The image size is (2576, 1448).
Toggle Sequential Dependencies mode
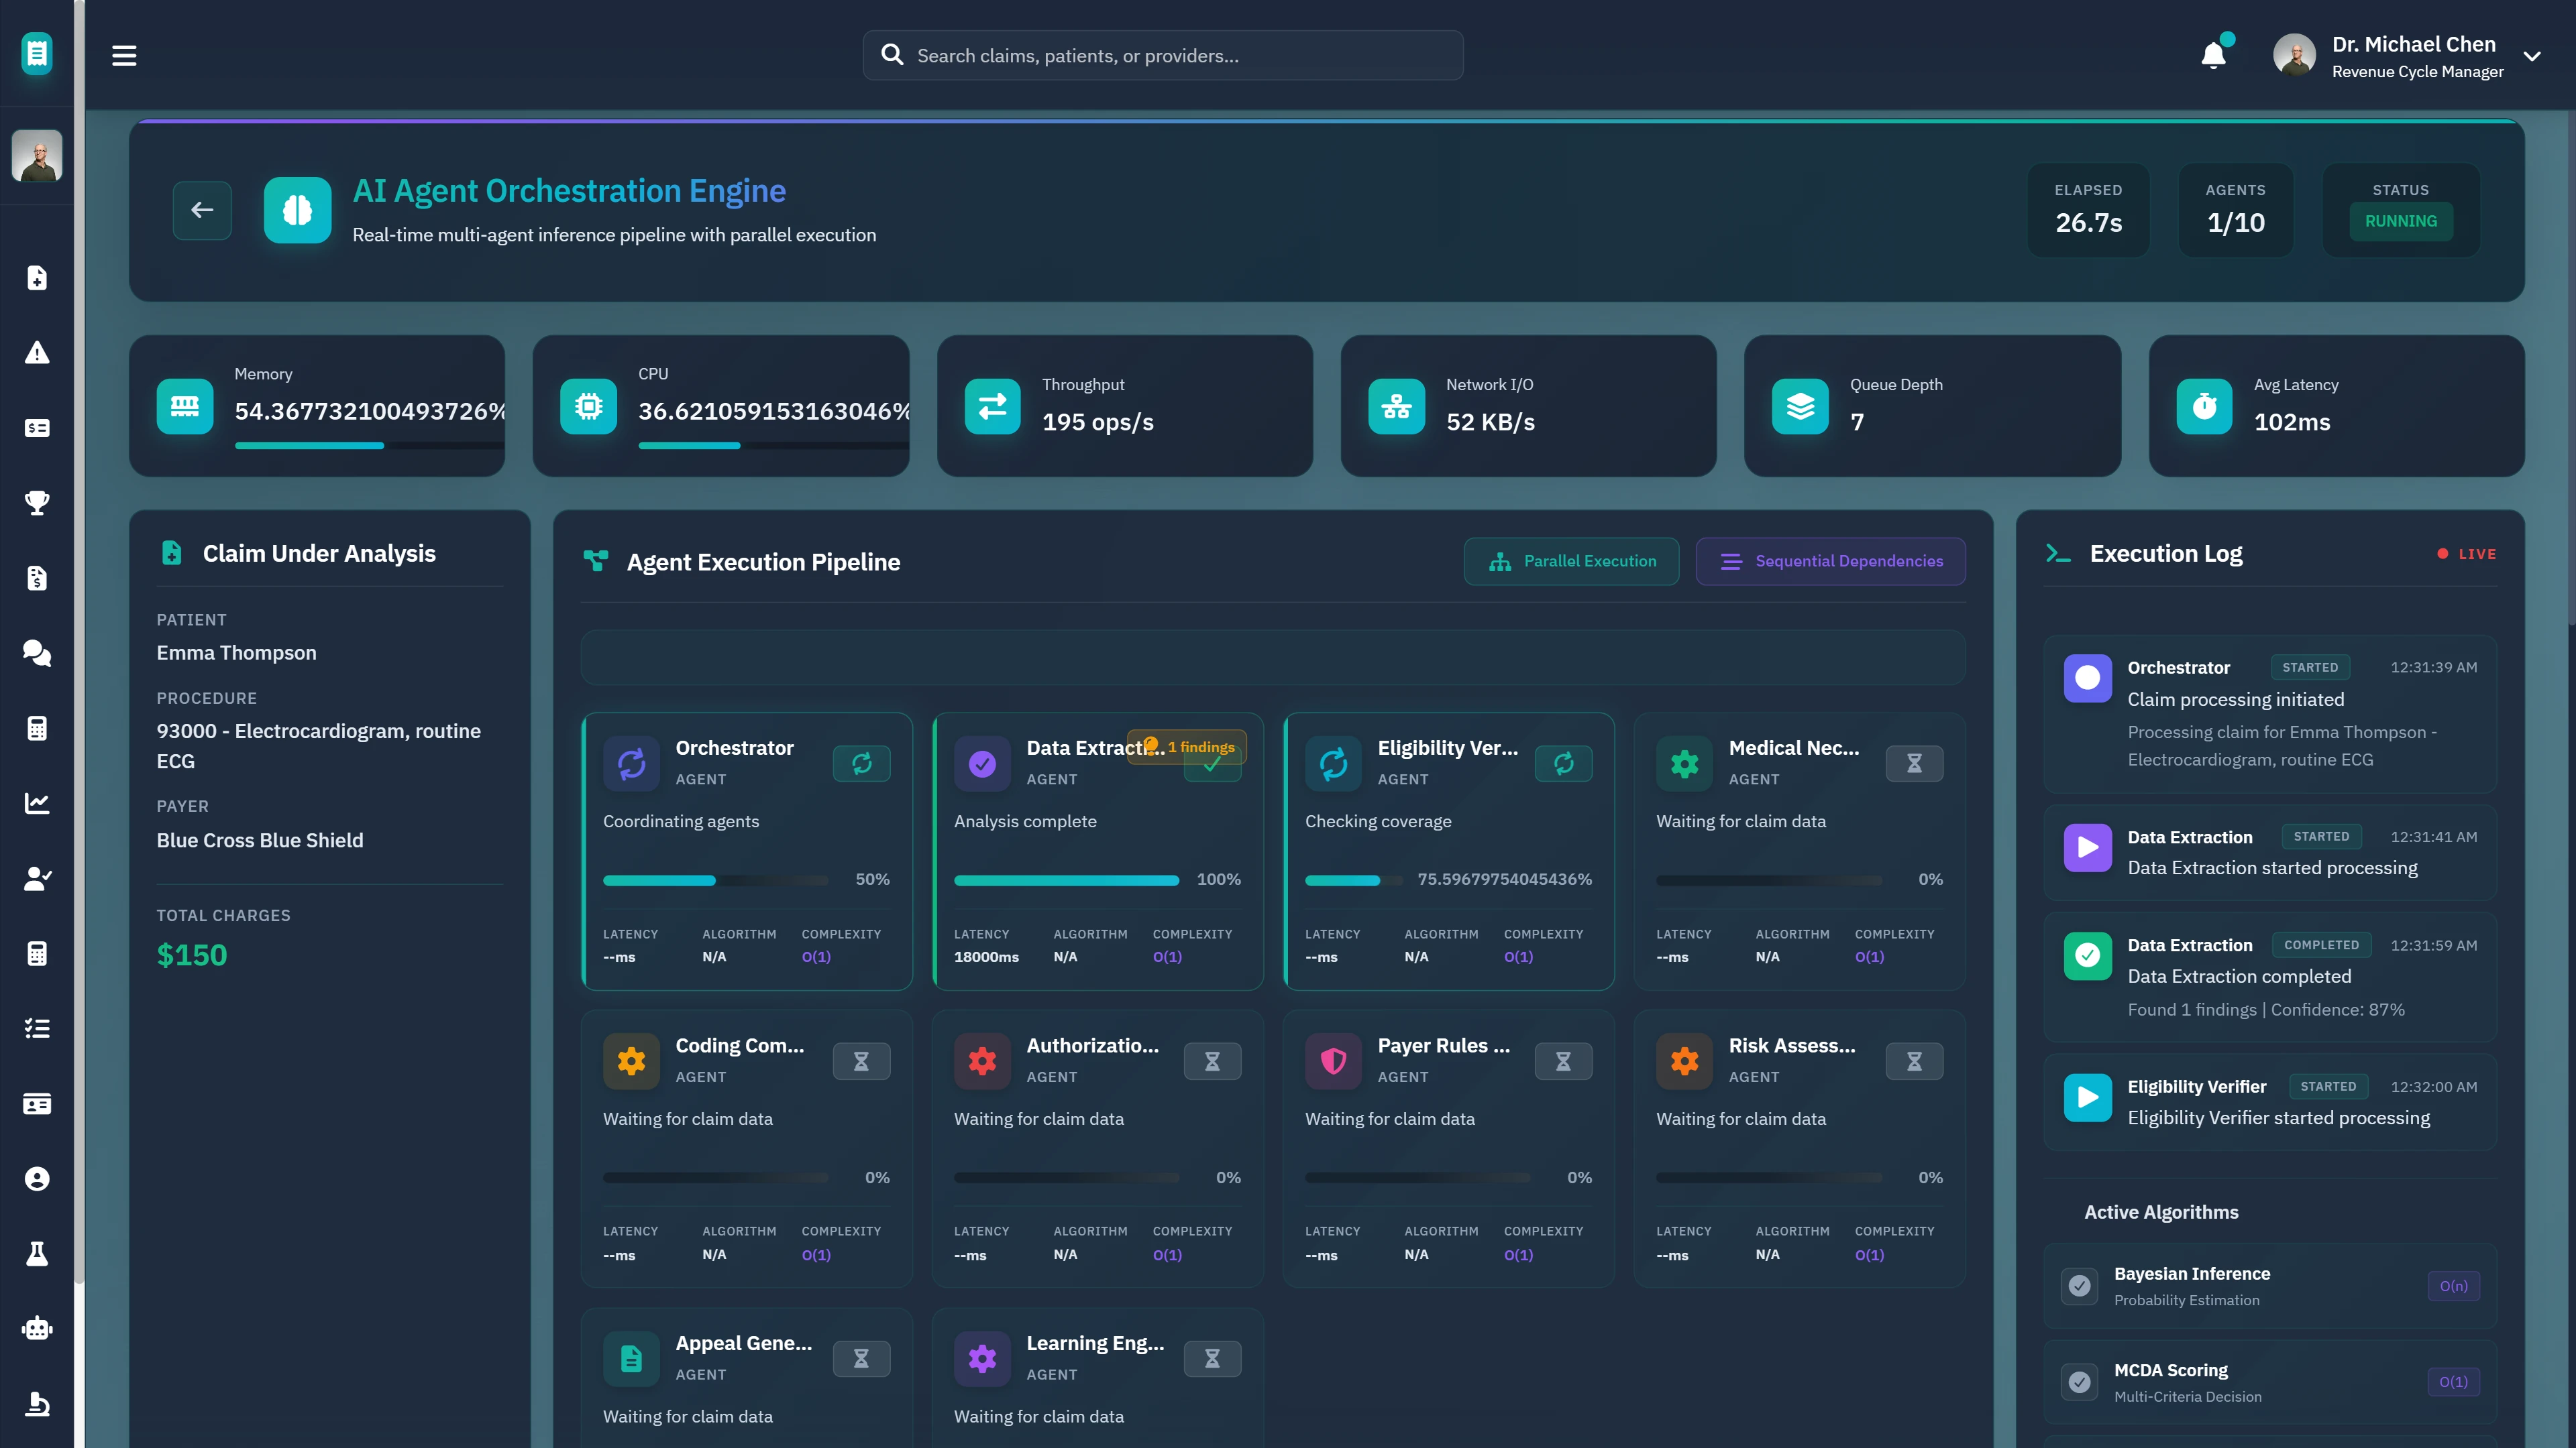coord(1830,560)
